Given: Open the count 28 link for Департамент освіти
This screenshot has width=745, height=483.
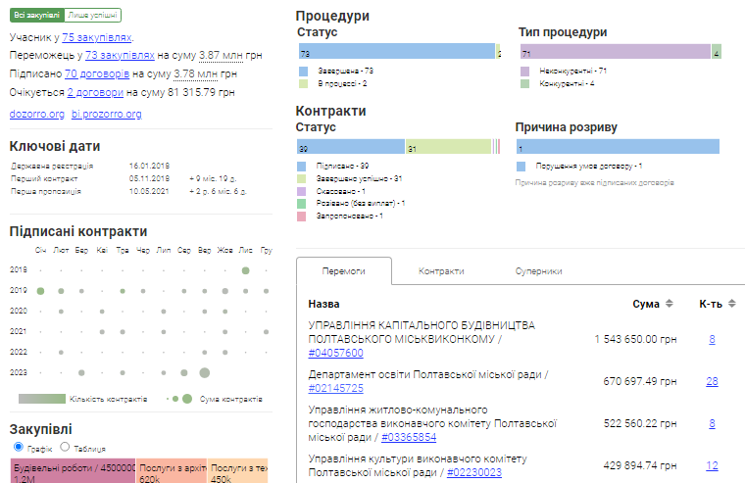Looking at the screenshot, I should pyautogui.click(x=712, y=381).
